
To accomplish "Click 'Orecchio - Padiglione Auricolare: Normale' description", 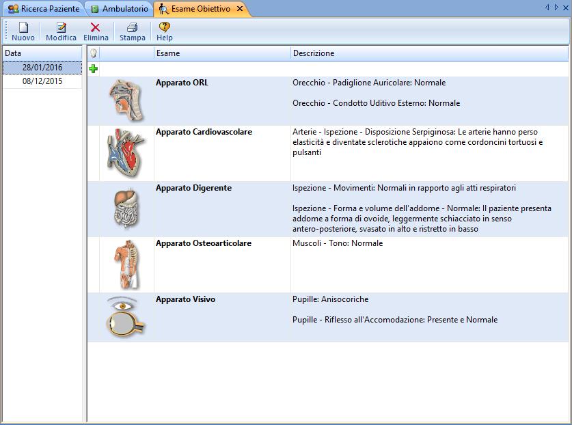I will [x=369, y=83].
